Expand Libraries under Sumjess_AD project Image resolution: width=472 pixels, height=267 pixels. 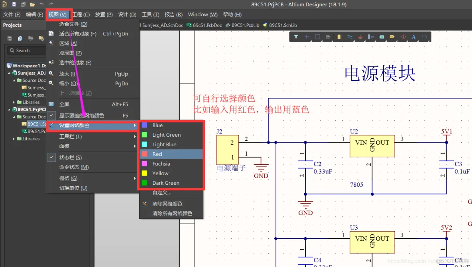click(x=14, y=102)
